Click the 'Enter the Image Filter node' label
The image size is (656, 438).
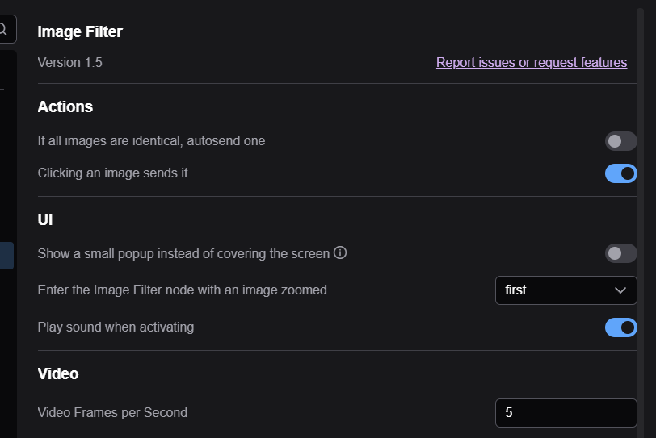[182, 290]
